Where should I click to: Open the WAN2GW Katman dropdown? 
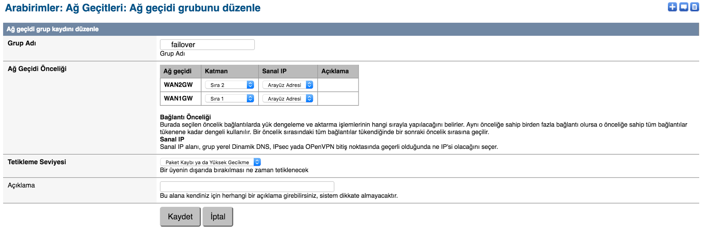pos(230,85)
